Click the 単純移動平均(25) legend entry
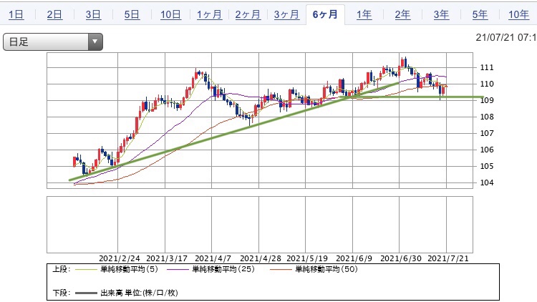This screenshot has width=537, height=302. [x=223, y=269]
